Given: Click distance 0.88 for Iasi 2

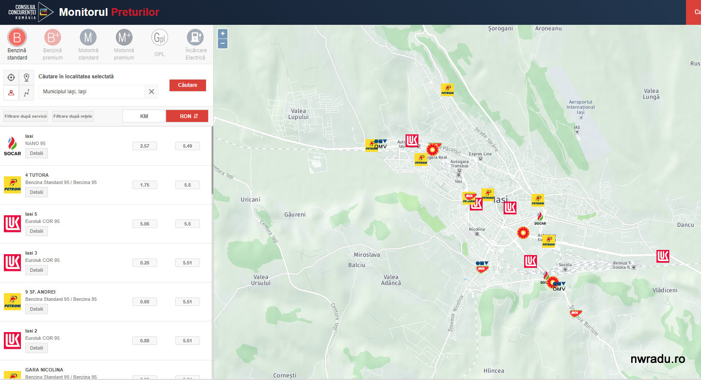Looking at the screenshot, I should click(x=145, y=341).
